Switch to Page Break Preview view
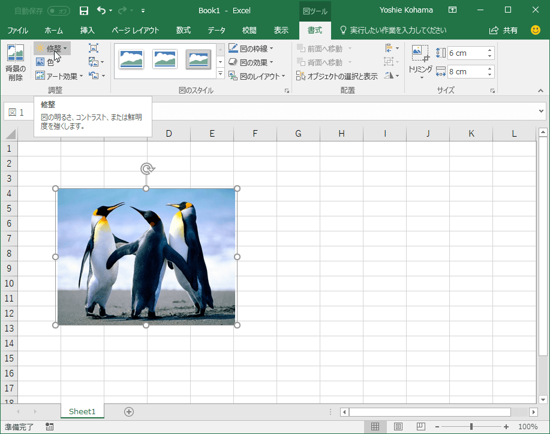This screenshot has height=434, width=550. [421, 427]
